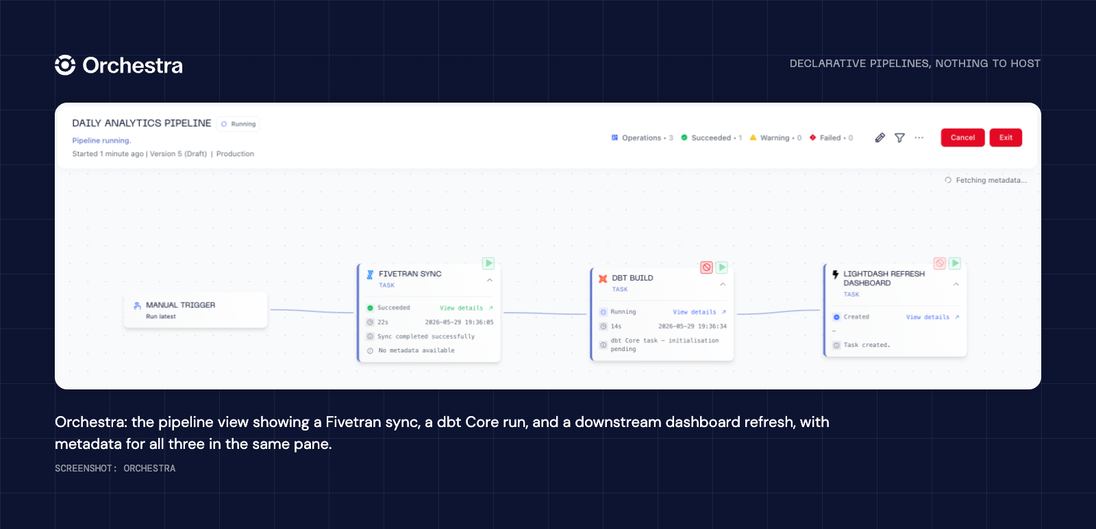Click the edit pencil icon in pipeline header

pyautogui.click(x=880, y=138)
